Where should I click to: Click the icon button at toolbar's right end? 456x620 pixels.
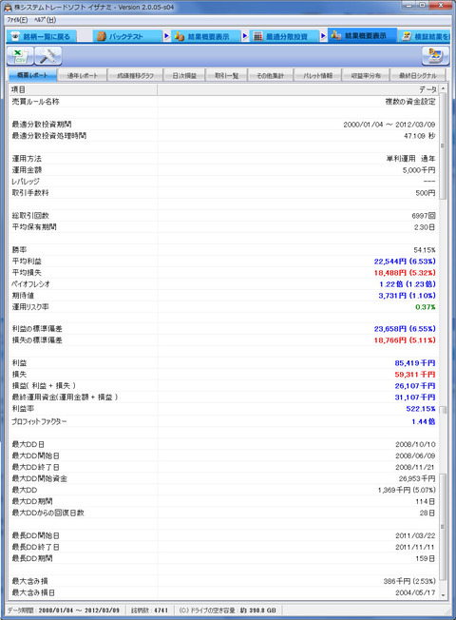tap(435, 56)
